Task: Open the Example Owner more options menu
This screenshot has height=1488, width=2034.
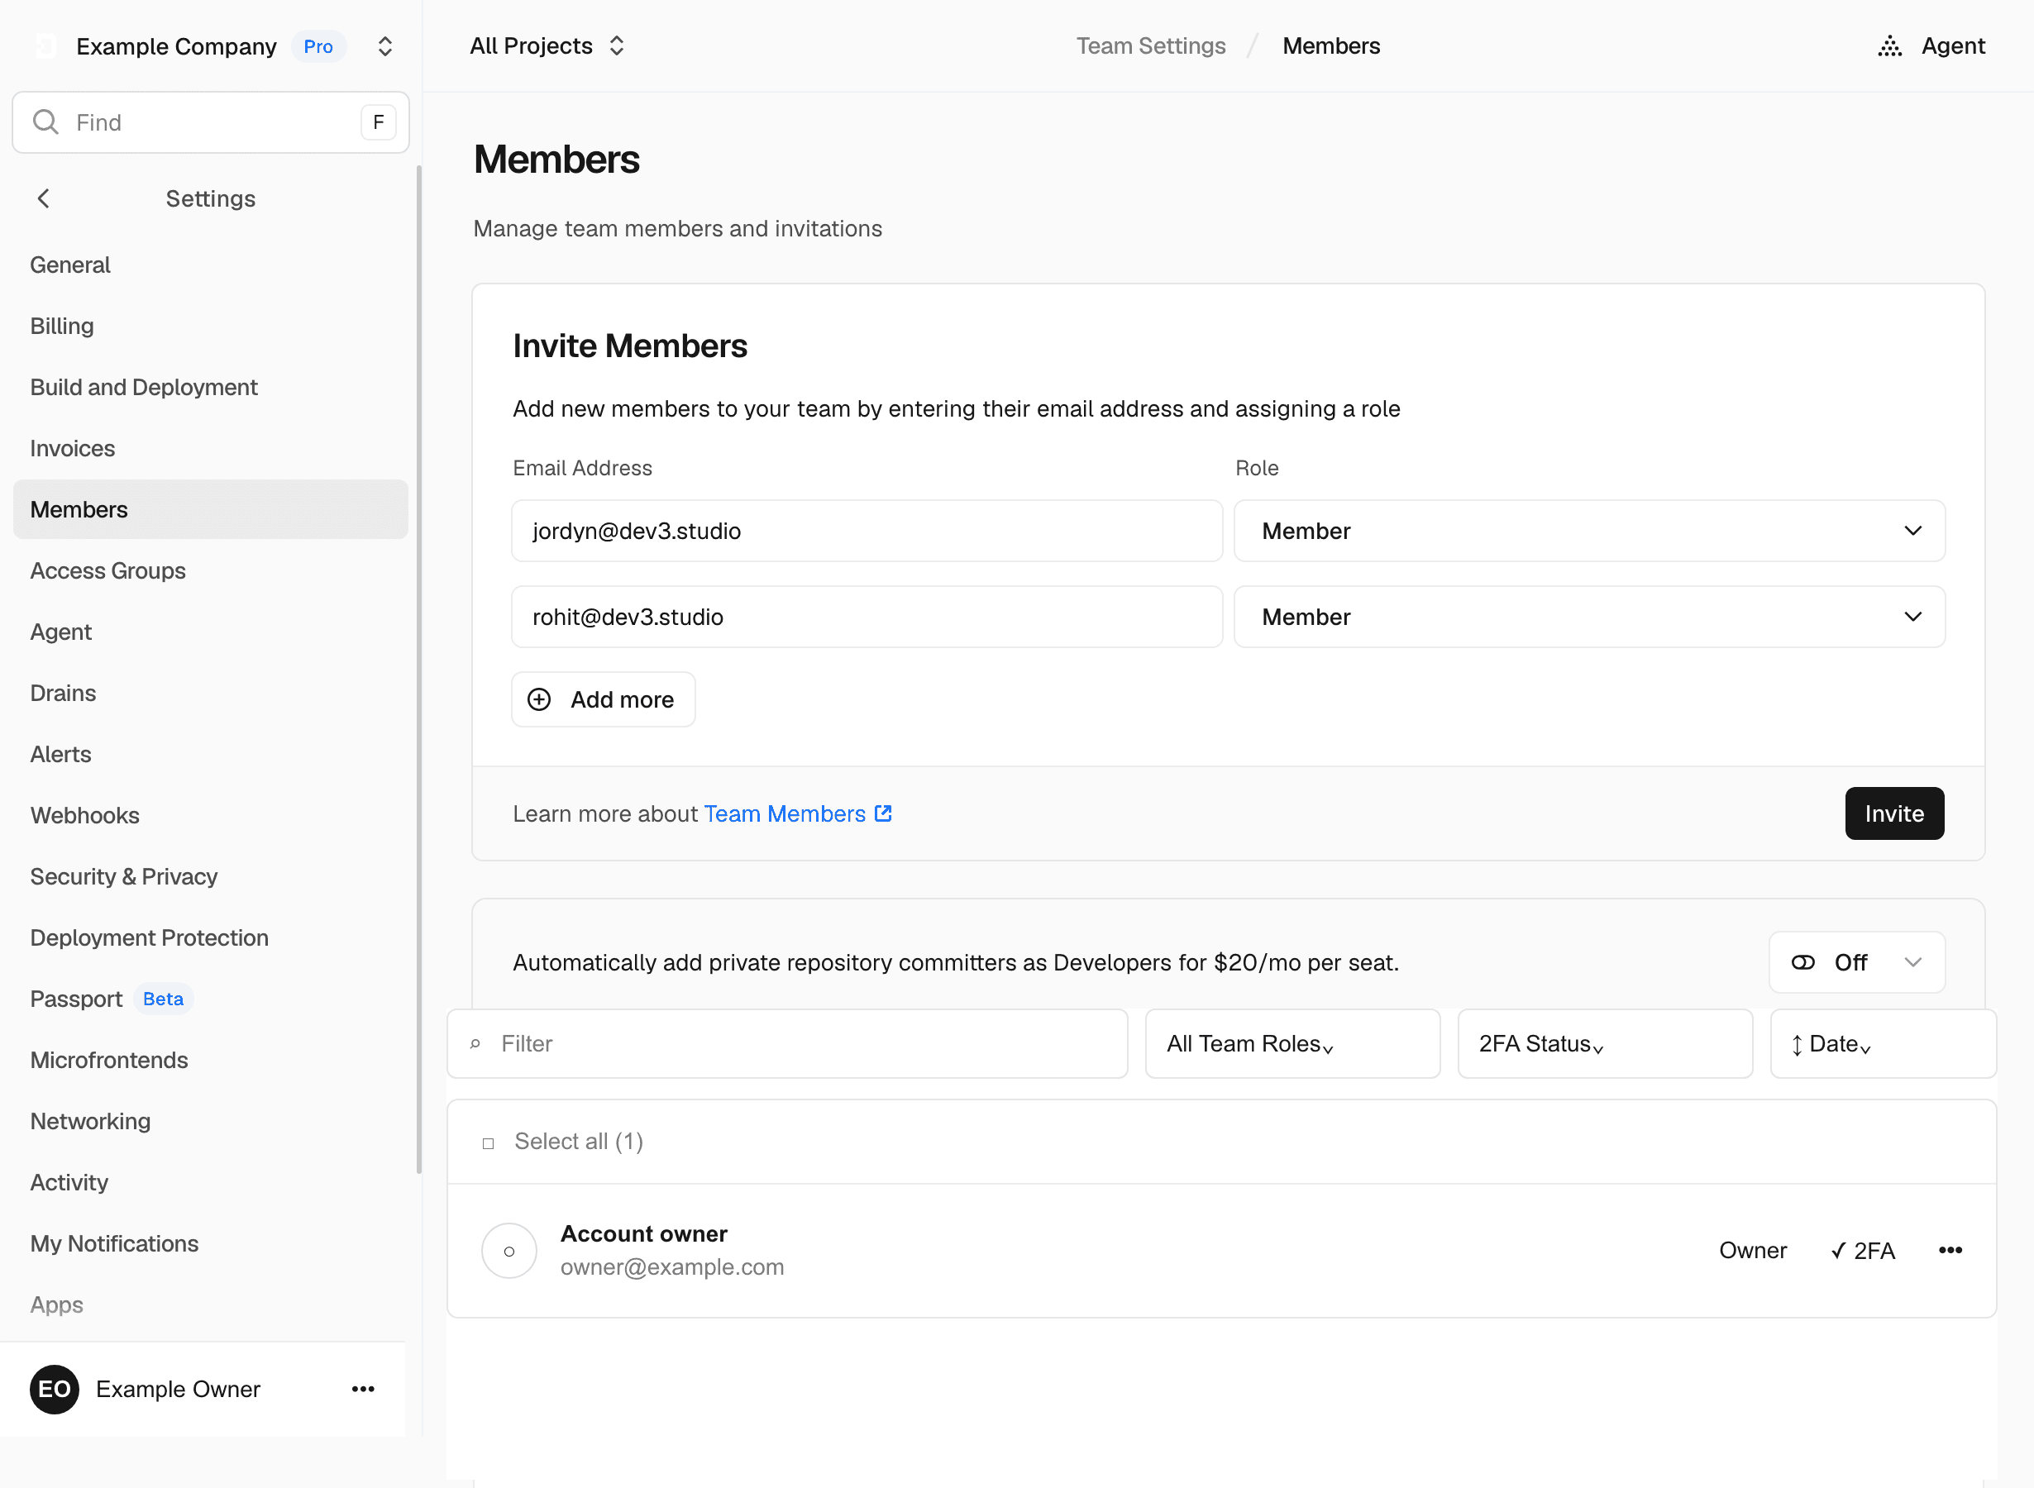Action: (x=363, y=1389)
